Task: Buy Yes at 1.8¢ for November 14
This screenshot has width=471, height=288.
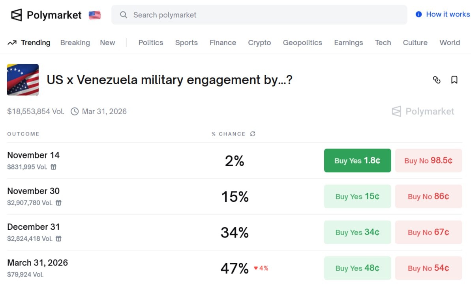Action: tap(357, 160)
